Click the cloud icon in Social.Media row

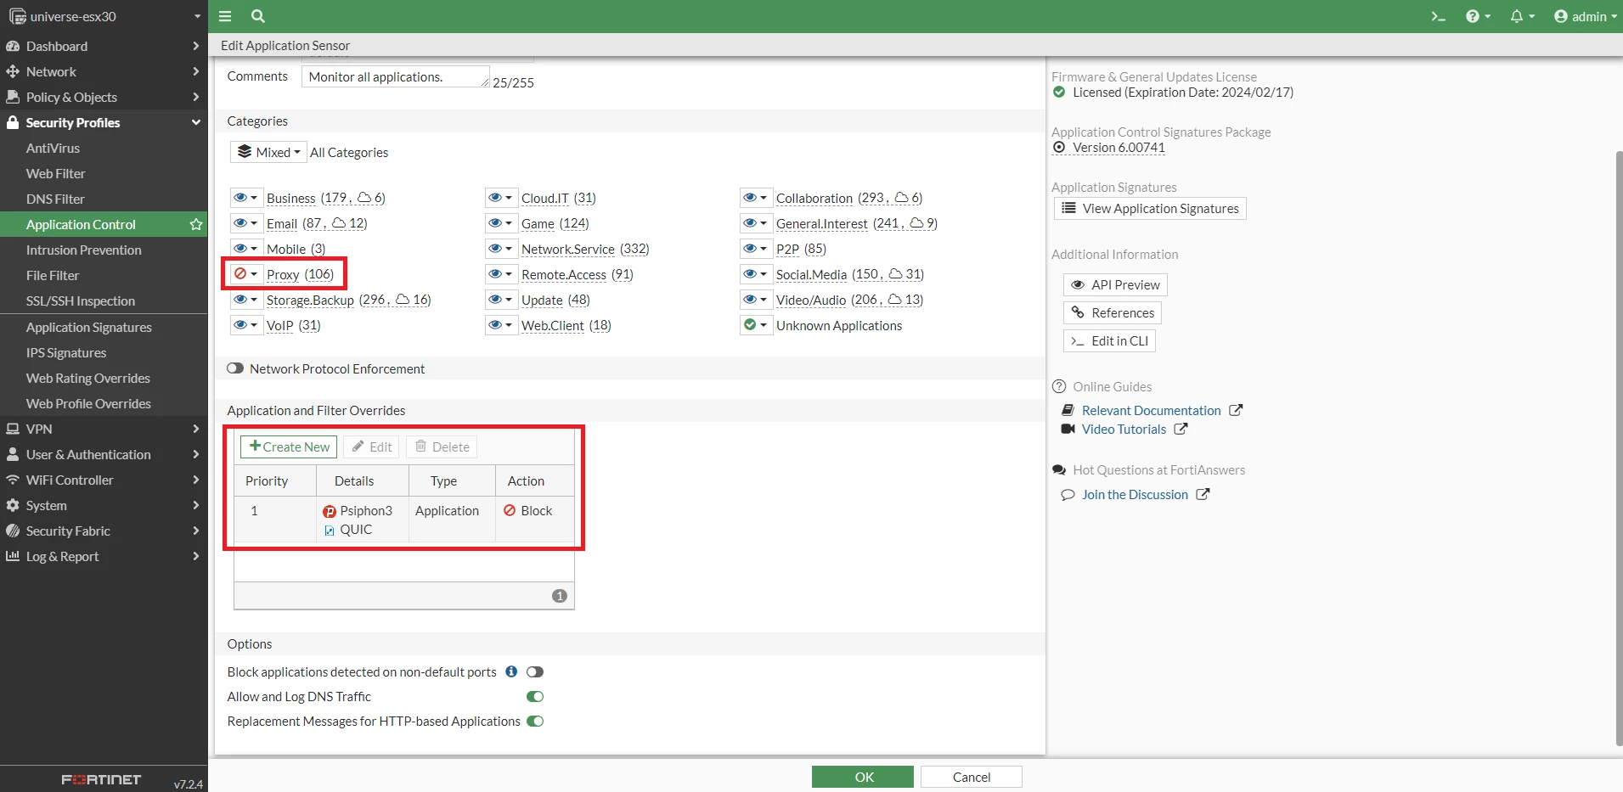pos(895,274)
